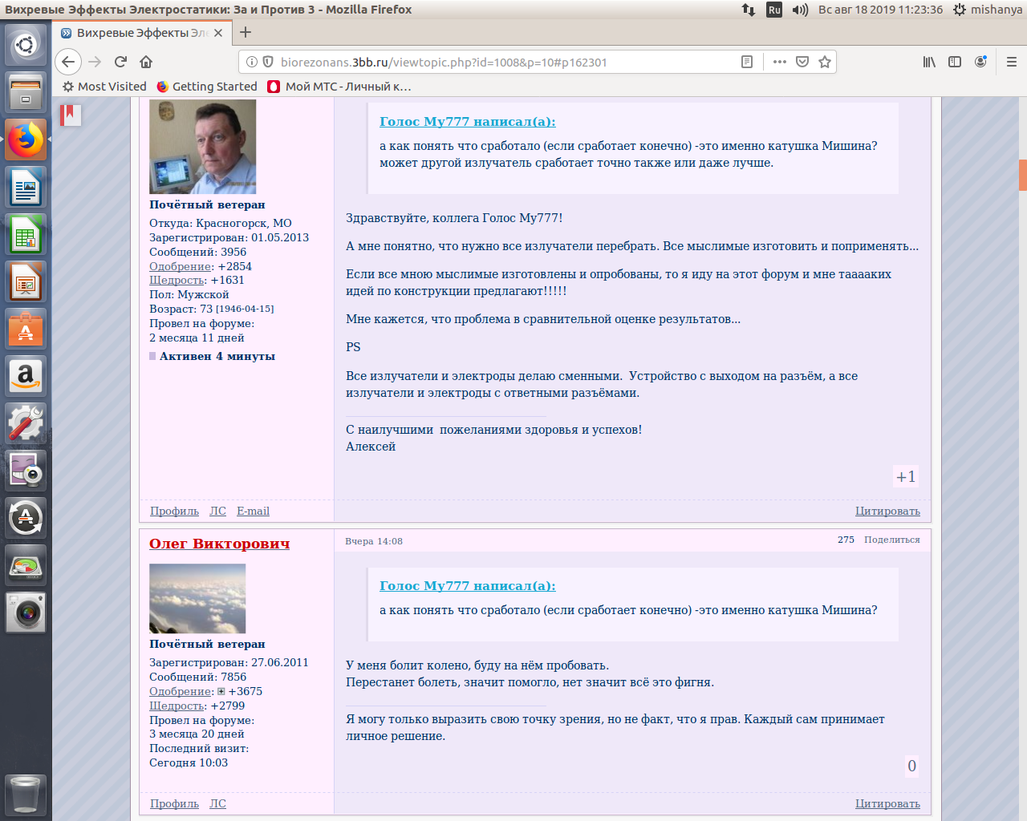This screenshot has width=1027, height=821.
Task: Click the page vertical scrollbar thumb
Action: [1023, 175]
